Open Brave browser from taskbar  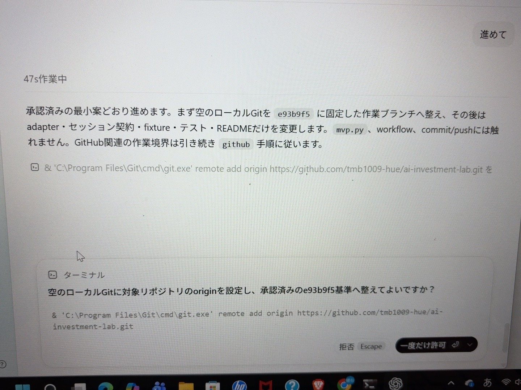pyautogui.click(x=318, y=384)
